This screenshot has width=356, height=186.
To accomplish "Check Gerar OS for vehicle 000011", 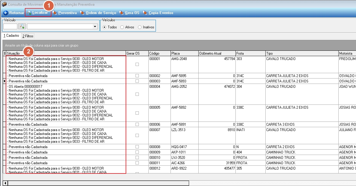I will 137,163.
